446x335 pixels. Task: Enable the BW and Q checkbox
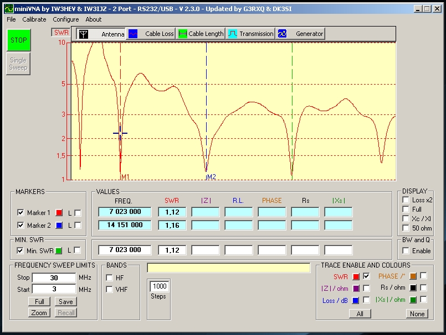pos(406,250)
